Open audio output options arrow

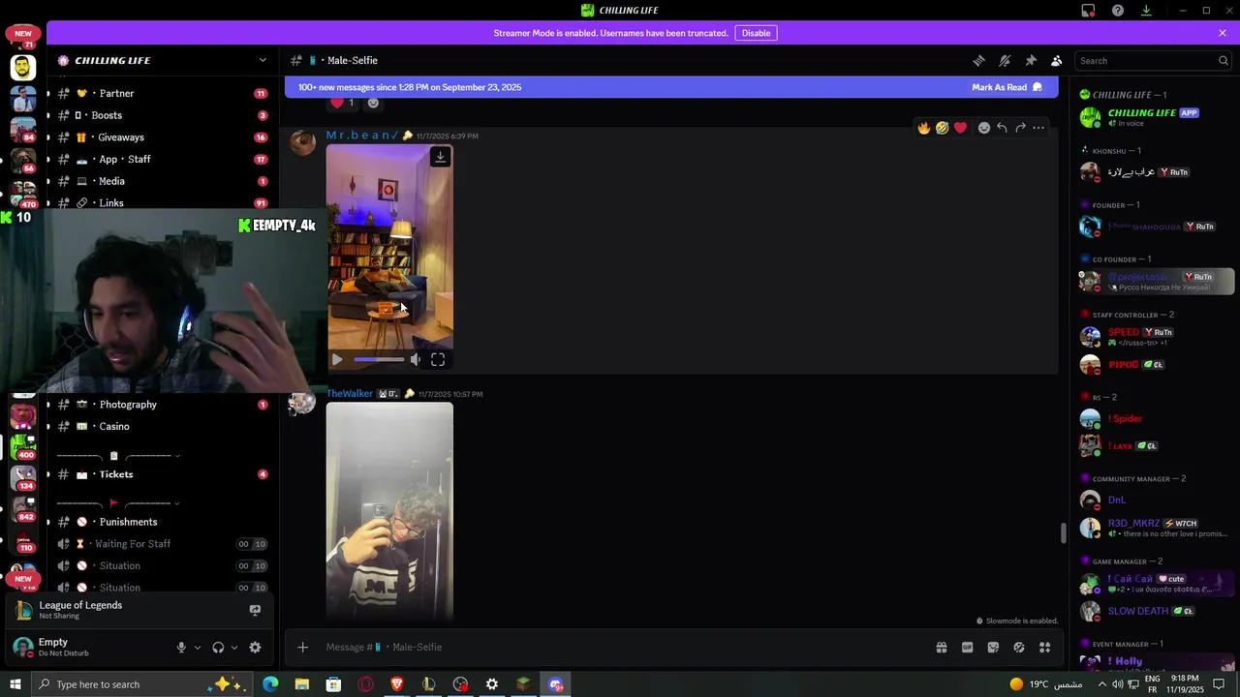coord(234,648)
